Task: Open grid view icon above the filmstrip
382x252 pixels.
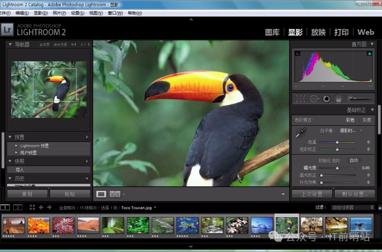Action: (32, 207)
